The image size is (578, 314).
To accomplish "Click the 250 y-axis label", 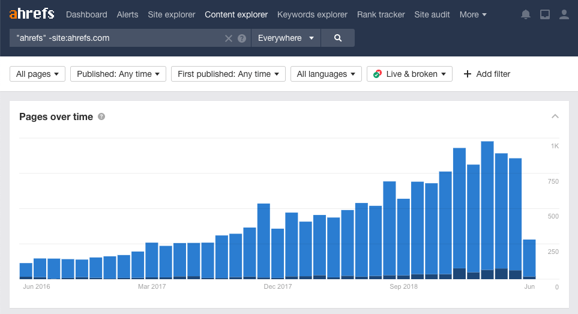I will pos(553,252).
